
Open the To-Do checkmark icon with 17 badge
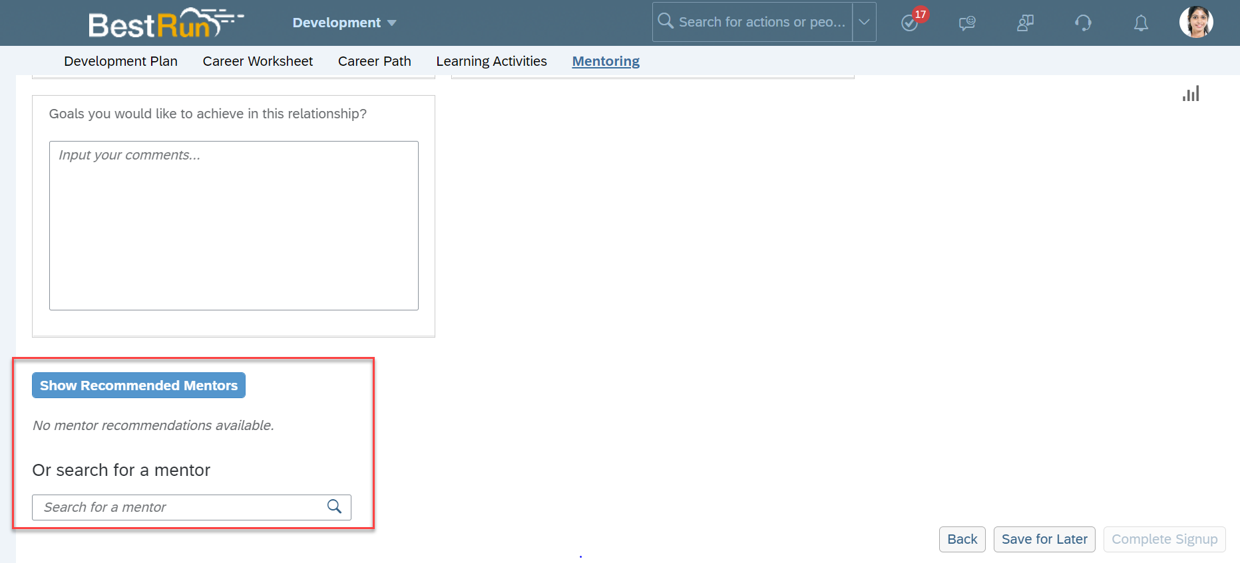tap(910, 23)
